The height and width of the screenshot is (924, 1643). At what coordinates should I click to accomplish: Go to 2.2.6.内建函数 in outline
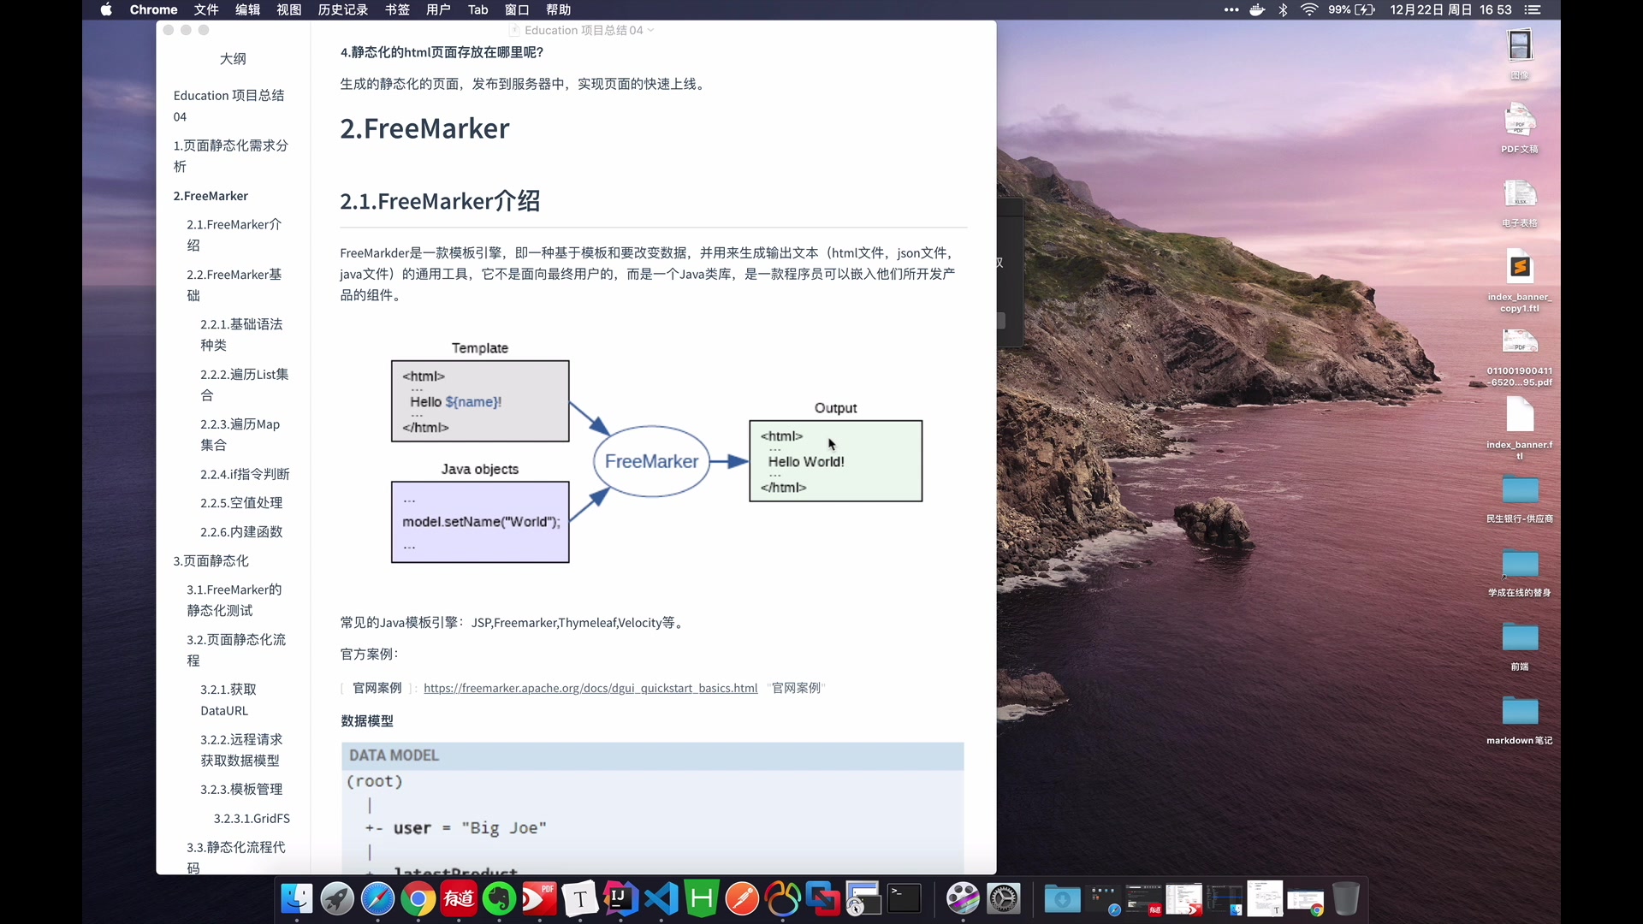(241, 532)
